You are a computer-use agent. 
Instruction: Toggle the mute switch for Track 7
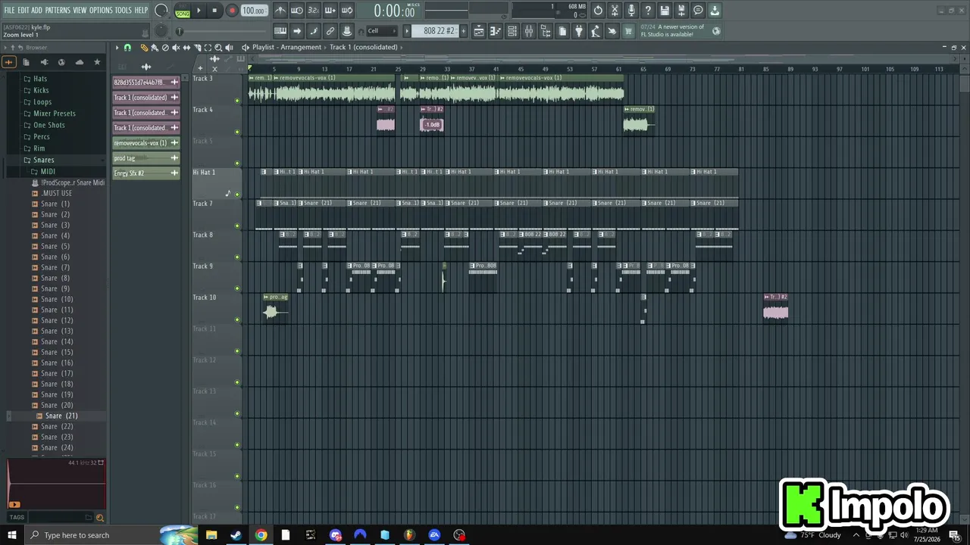pos(237,226)
